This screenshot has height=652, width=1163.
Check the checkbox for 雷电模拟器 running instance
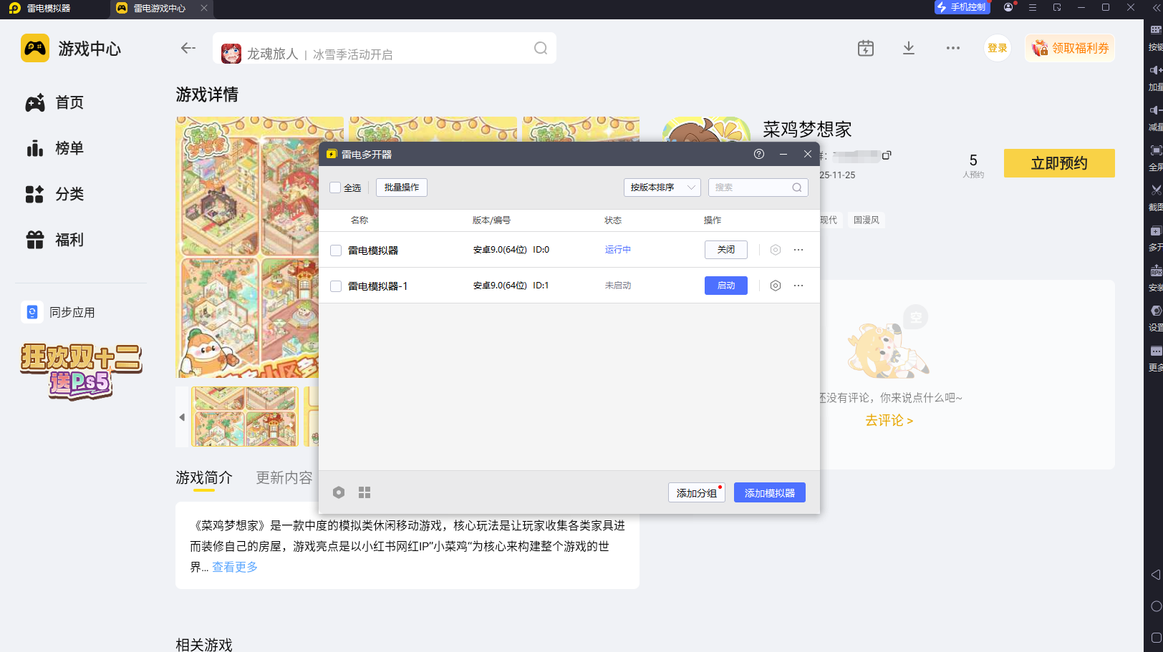(335, 249)
